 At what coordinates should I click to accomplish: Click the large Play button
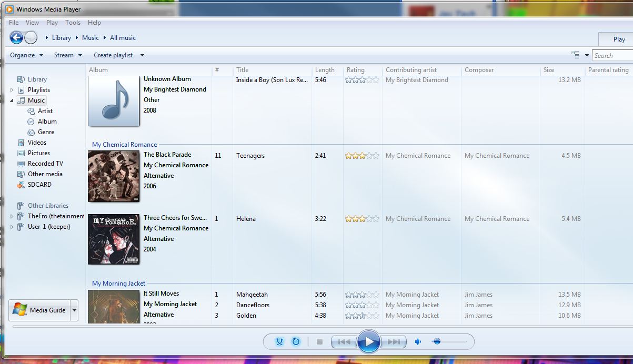(x=369, y=342)
